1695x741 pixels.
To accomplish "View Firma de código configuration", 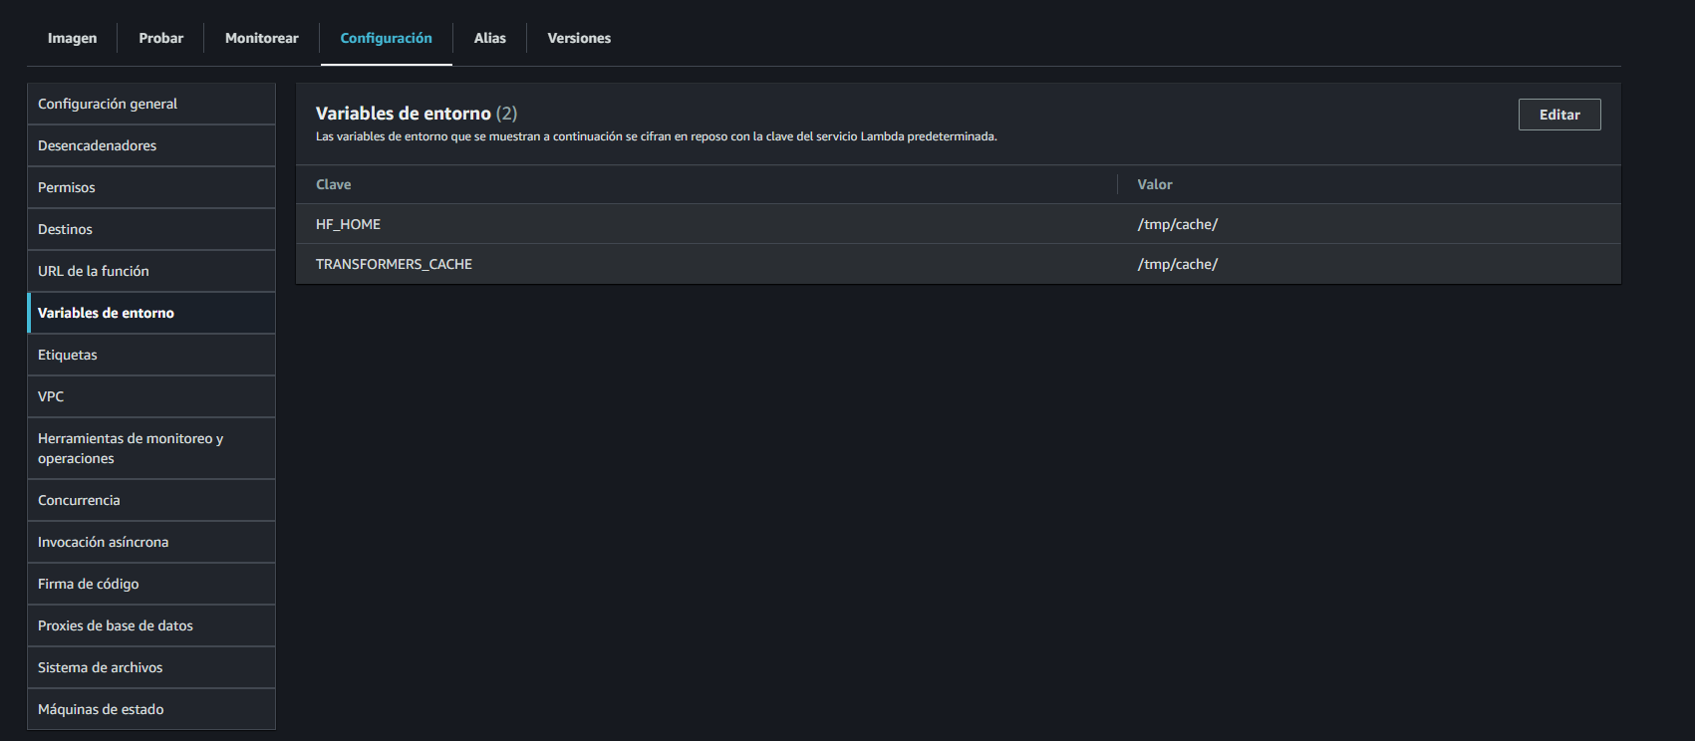I will pos(87,584).
